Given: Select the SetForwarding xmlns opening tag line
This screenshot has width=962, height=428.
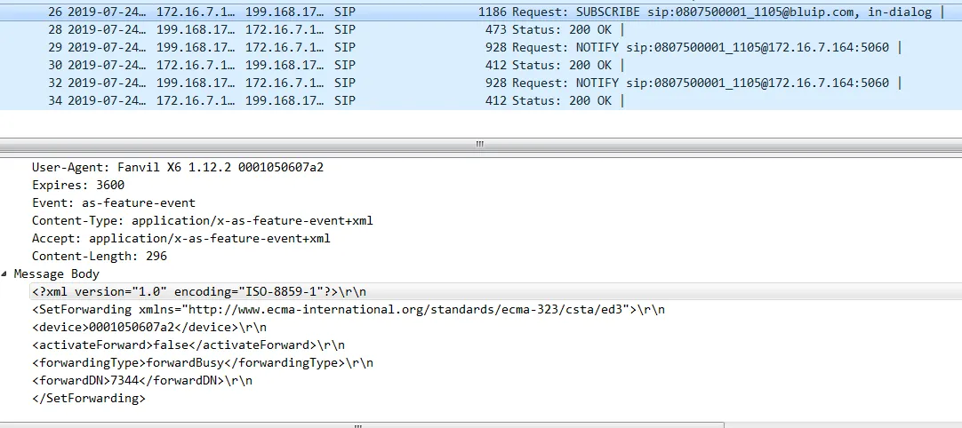Looking at the screenshot, I should [348, 309].
